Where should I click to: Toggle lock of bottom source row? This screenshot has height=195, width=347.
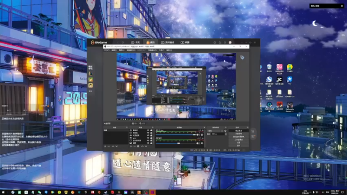pyautogui.click(x=151, y=143)
